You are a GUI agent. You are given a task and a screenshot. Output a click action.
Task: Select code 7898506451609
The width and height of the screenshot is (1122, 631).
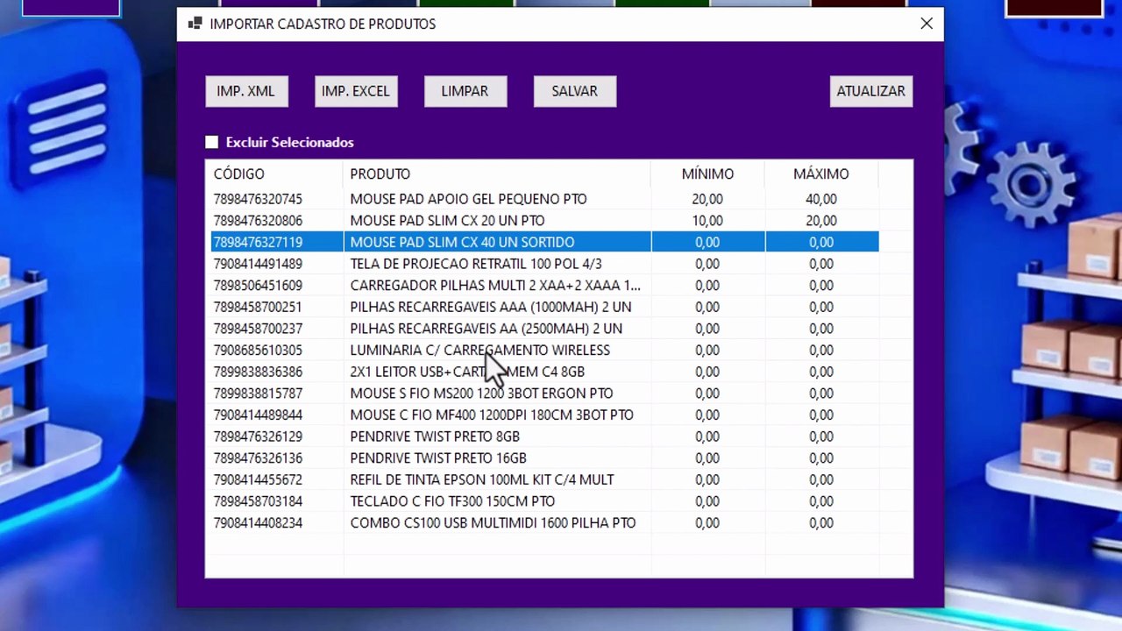click(258, 286)
